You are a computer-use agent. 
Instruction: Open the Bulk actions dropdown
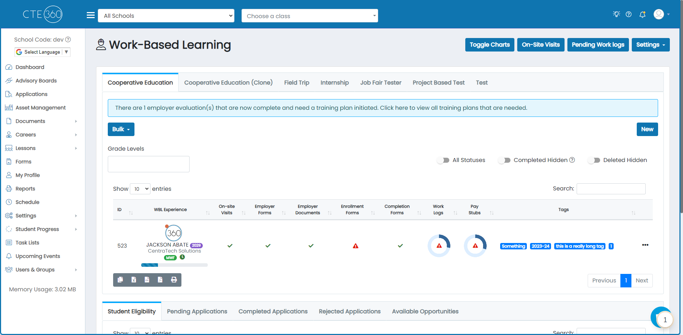point(121,129)
